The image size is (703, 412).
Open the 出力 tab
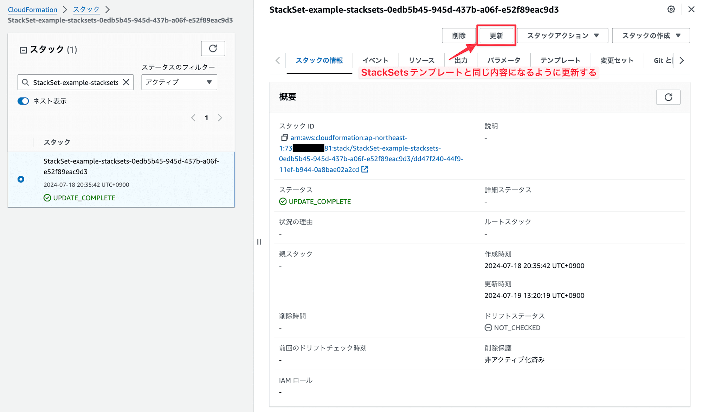click(461, 60)
